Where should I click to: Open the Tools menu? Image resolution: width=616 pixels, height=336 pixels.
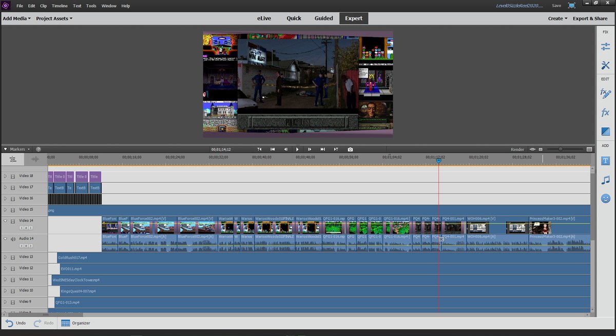coord(91,6)
